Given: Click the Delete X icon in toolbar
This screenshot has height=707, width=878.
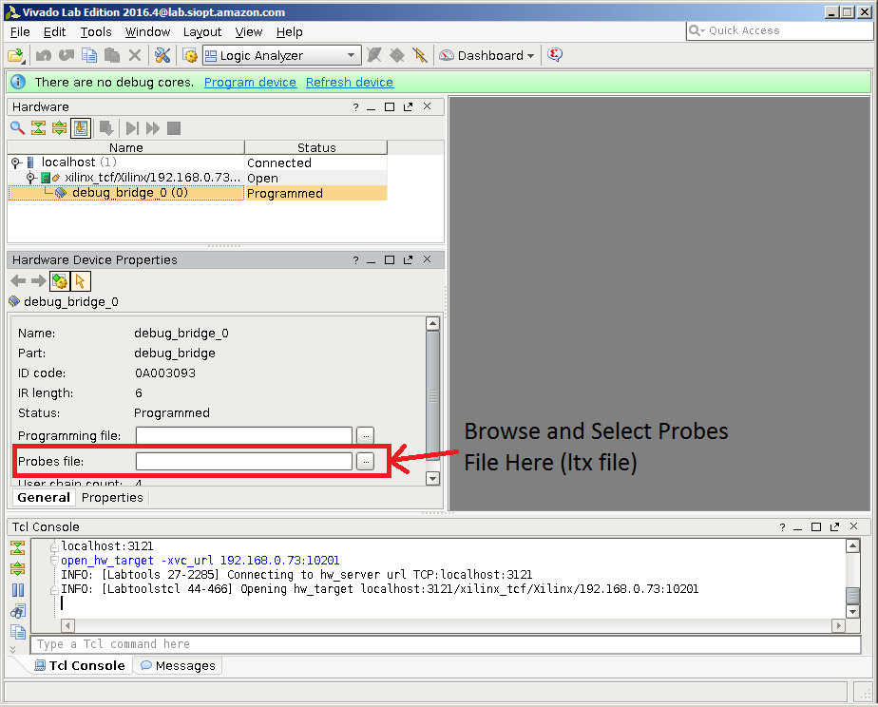Looking at the screenshot, I should pyautogui.click(x=134, y=55).
